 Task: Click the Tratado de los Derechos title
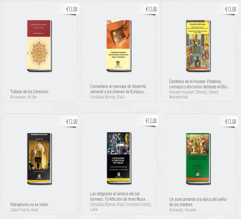coord(29,91)
